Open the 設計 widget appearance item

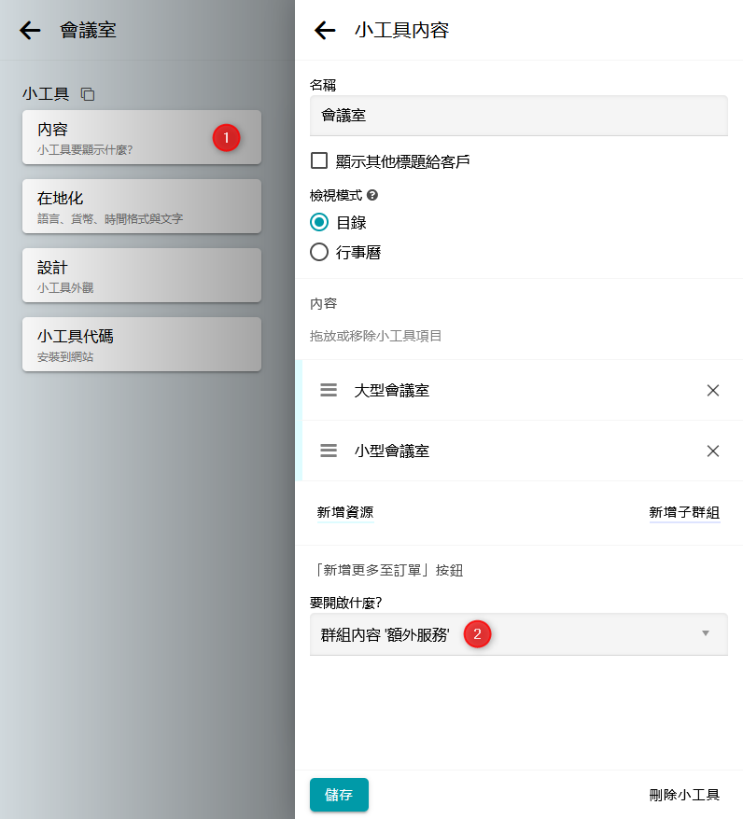(x=142, y=275)
